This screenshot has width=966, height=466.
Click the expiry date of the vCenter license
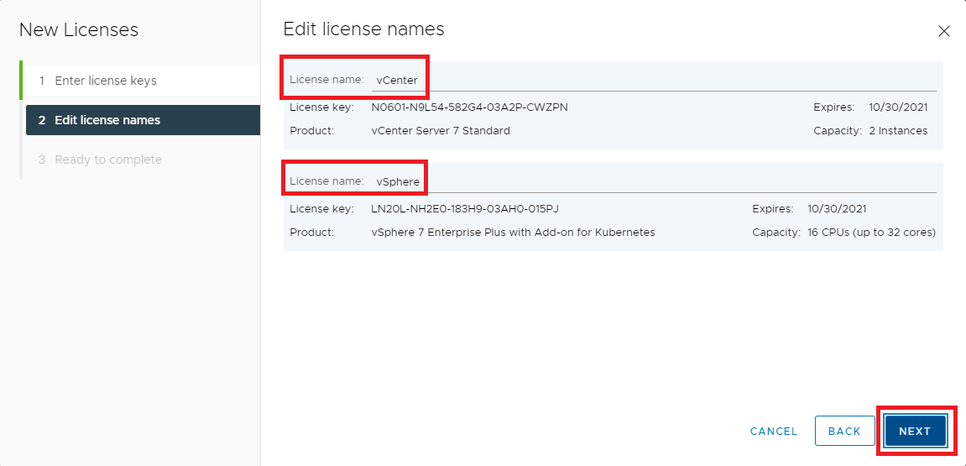coord(898,107)
